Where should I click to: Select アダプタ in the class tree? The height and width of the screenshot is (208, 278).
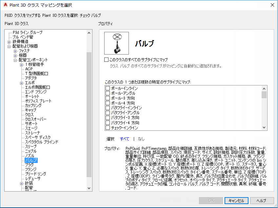click(31, 78)
